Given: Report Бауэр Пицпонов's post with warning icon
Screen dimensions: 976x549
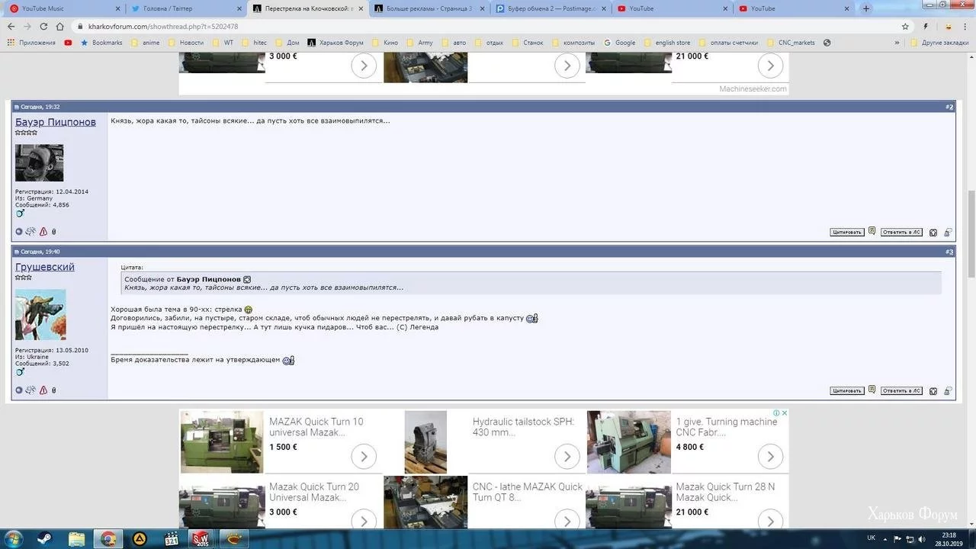Looking at the screenshot, I should tap(43, 232).
